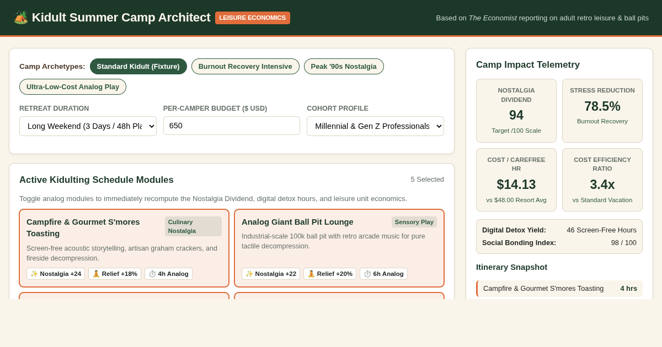Click the camp tent logo icon
This screenshot has width=662, height=347.
[20, 18]
